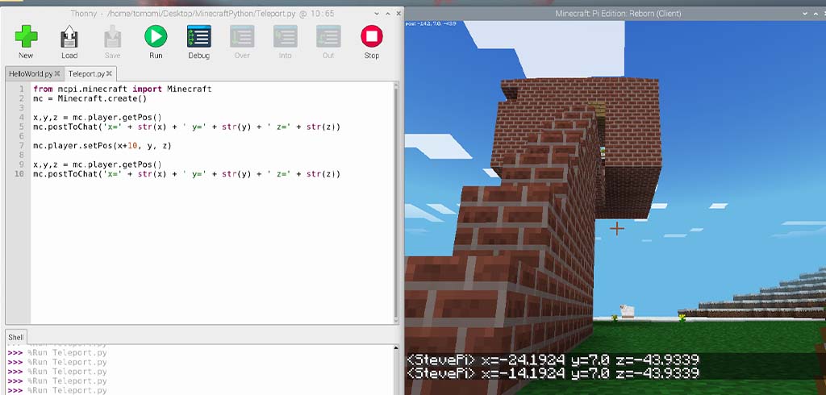
Task: Click the crosshair in the Minecraft view
Action: tap(617, 229)
